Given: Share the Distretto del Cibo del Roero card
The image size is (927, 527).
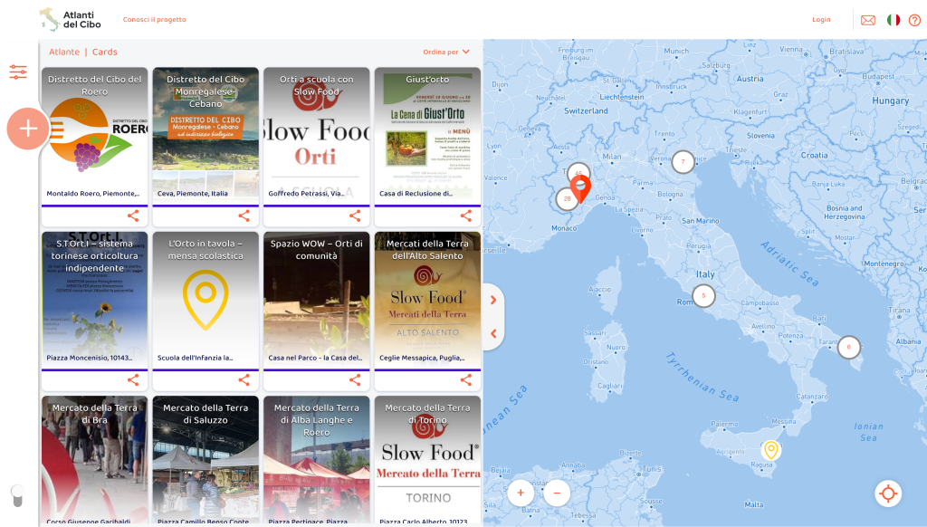Looking at the screenshot, I should click(x=133, y=216).
